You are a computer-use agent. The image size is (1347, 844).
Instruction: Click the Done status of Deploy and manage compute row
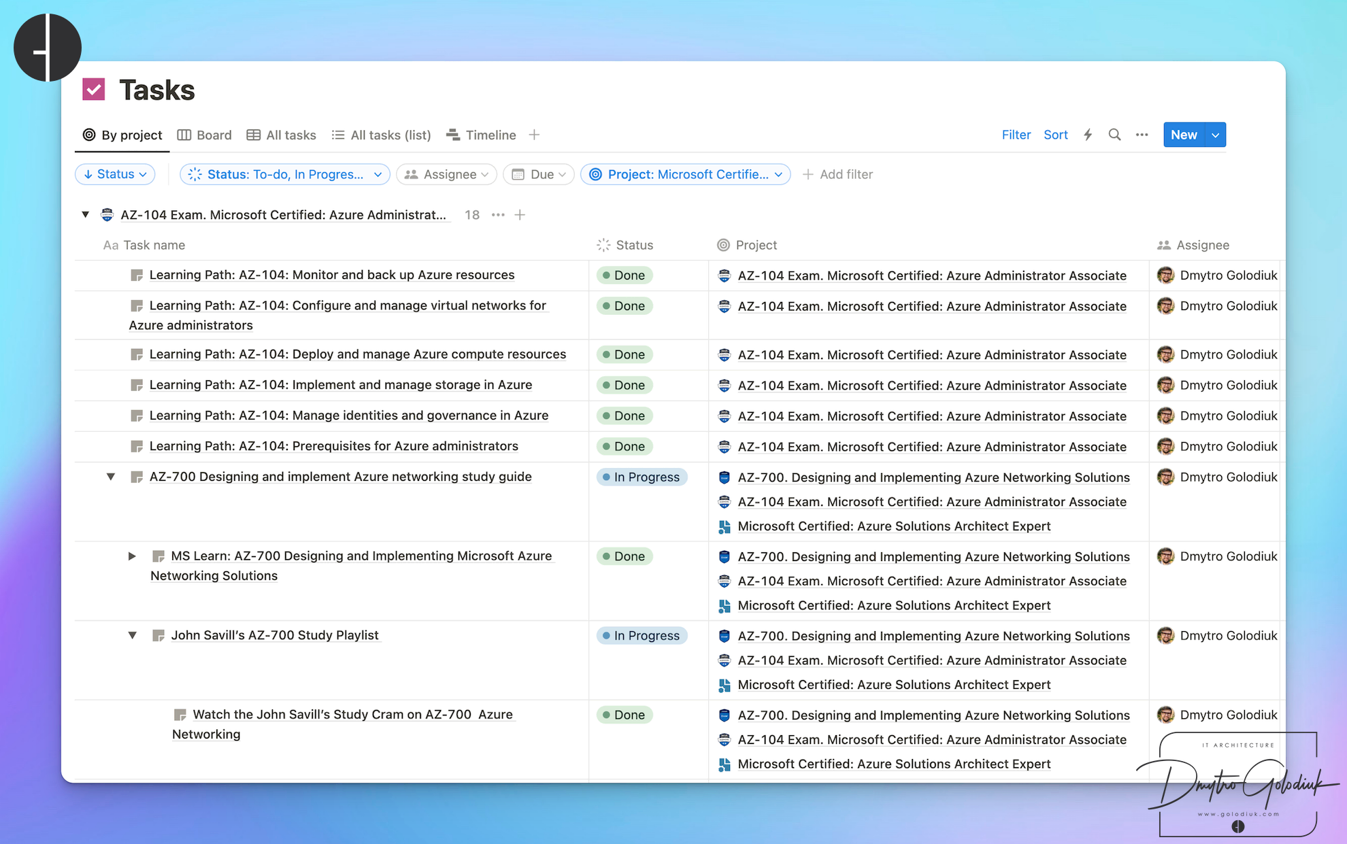pos(625,354)
